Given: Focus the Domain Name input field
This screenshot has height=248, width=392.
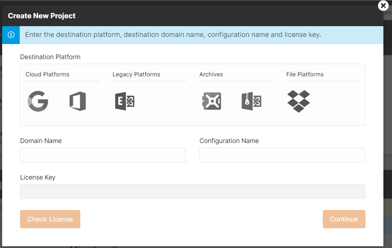Looking at the screenshot, I should pyautogui.click(x=103, y=155).
